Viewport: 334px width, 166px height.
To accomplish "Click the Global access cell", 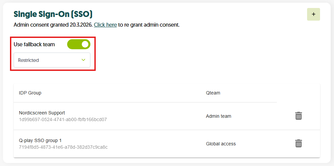I will click(x=221, y=144).
